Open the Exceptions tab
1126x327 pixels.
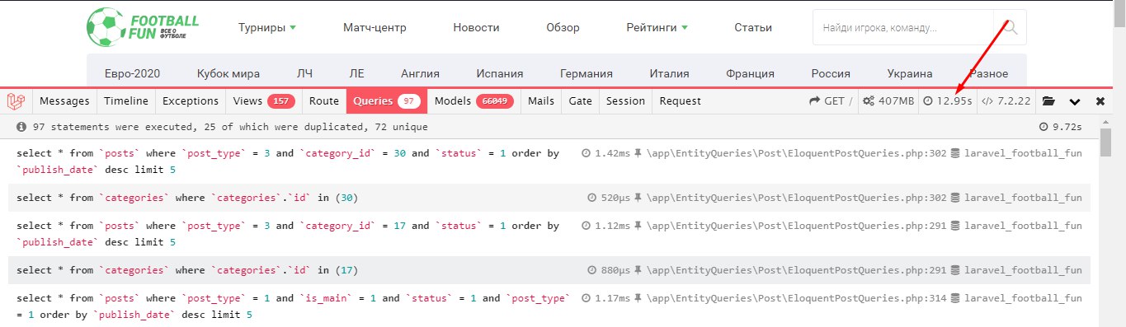(191, 101)
